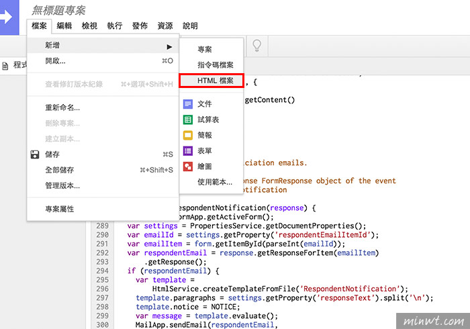The width and height of the screenshot is (470, 329).
Task: Open 專案屬性 from the menu
Action: point(103,209)
